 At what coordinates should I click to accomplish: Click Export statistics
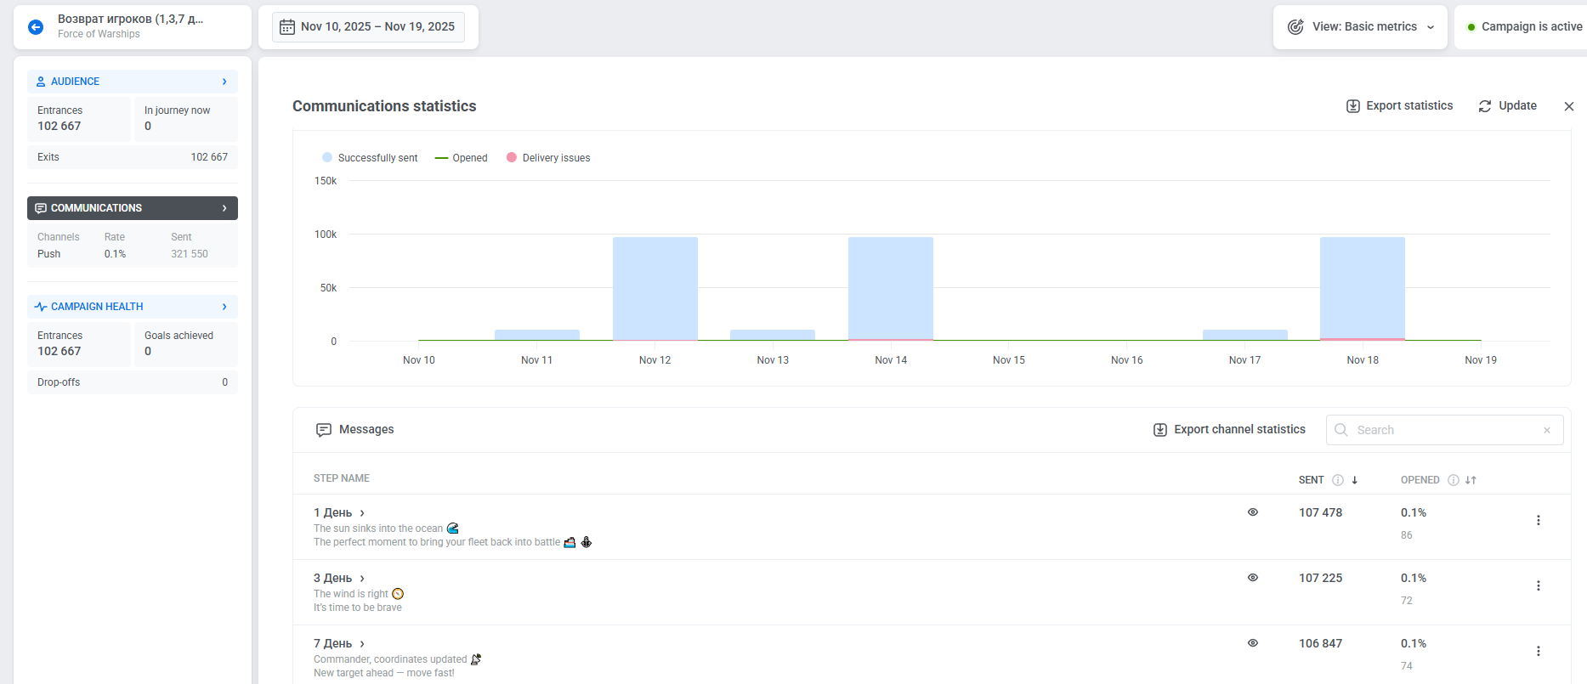click(1400, 106)
